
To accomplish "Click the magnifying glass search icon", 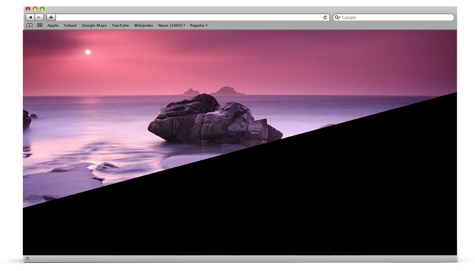I will [x=337, y=18].
